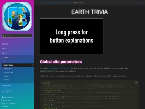This screenshot has width=145, height=109.
Task: Open the source repo link
Action: pyautogui.click(x=8, y=97)
